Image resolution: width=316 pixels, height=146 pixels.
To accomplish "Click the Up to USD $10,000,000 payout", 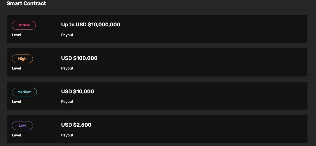I will click(91, 25).
